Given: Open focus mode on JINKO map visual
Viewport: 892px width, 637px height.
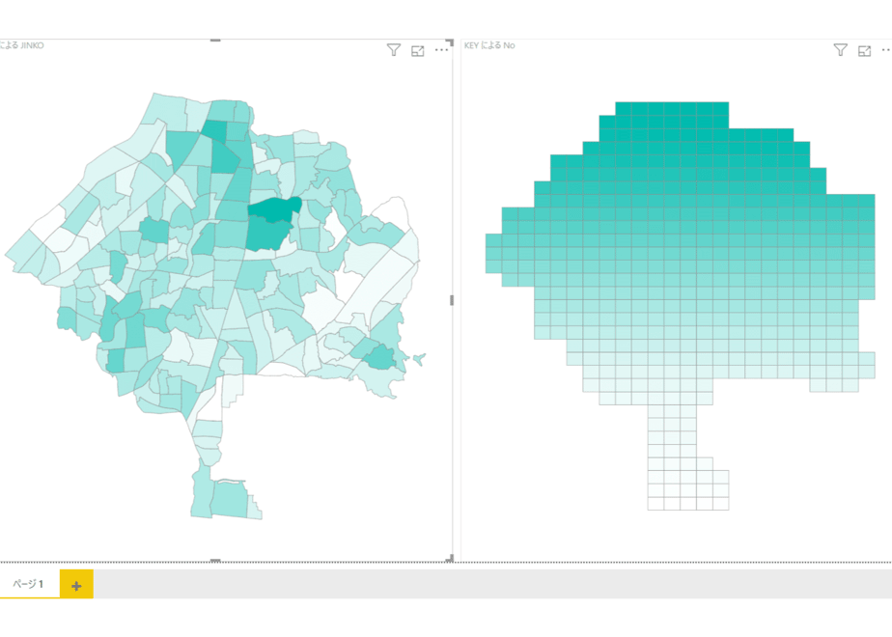Looking at the screenshot, I should pyautogui.click(x=418, y=50).
